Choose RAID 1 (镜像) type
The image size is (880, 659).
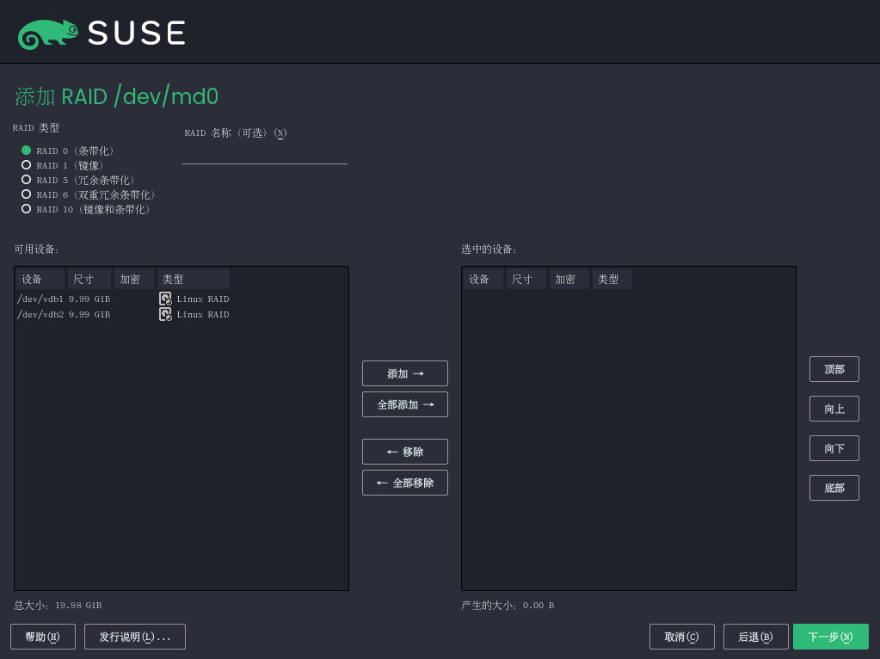pos(27,165)
